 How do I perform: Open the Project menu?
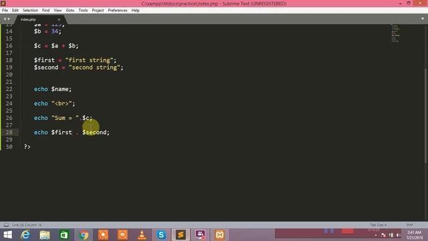pos(98,11)
